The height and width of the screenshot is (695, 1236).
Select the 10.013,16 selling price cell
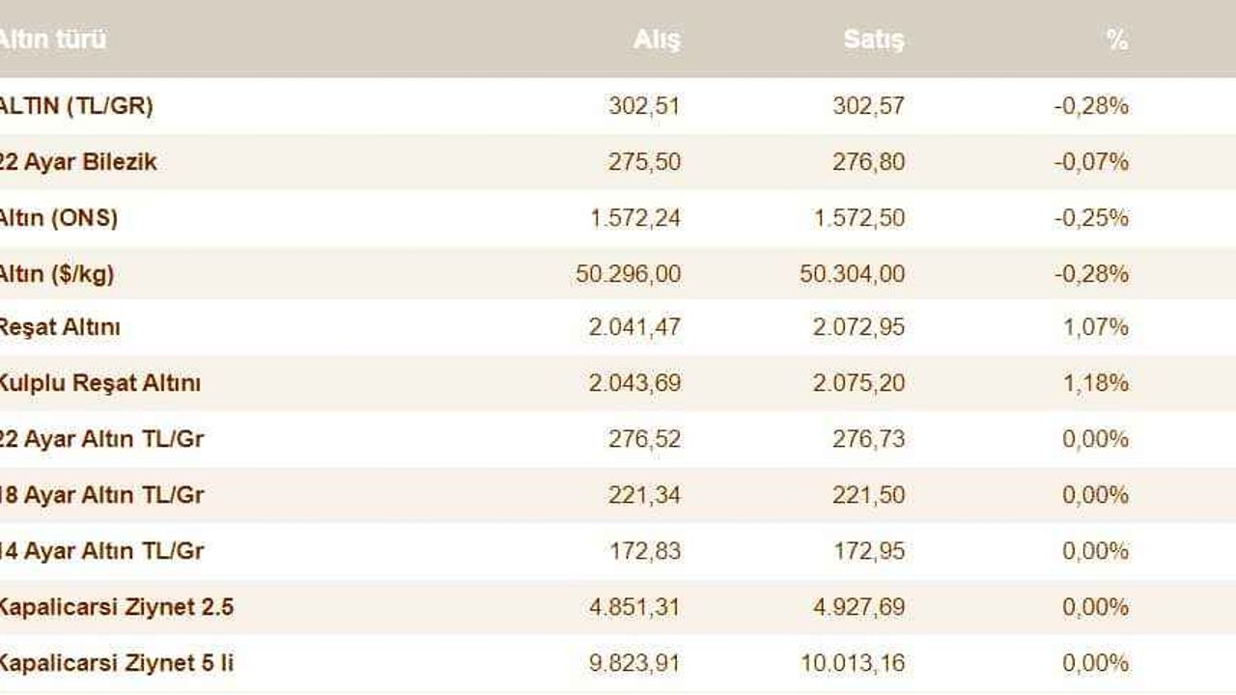pos(853,663)
